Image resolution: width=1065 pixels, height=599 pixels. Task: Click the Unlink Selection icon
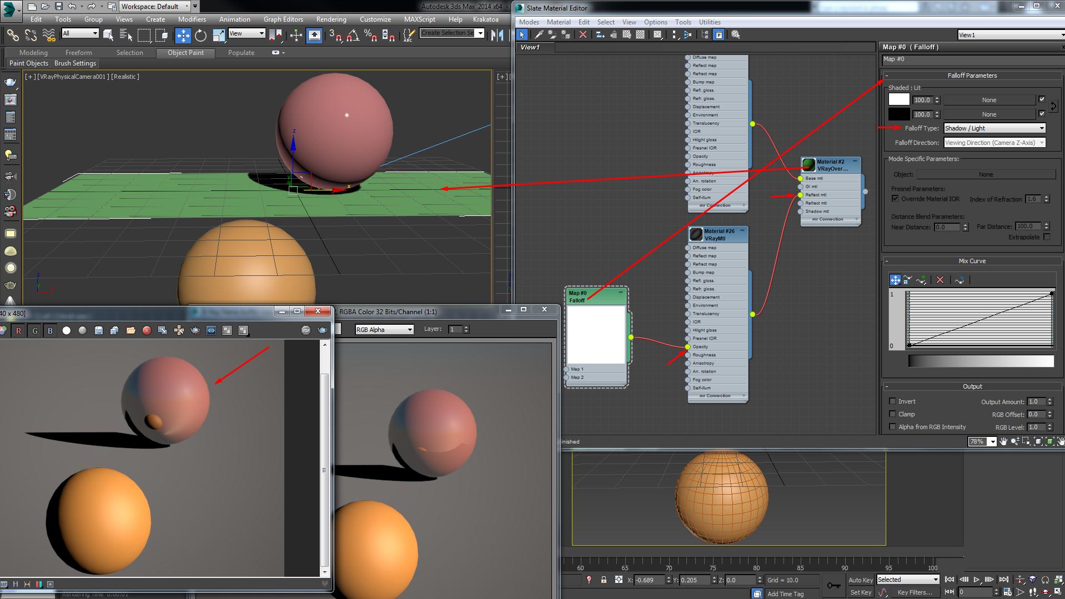(x=31, y=36)
